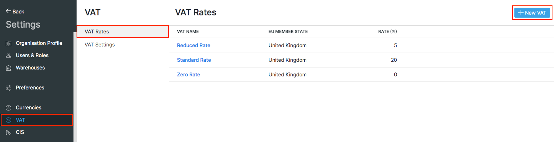The image size is (554, 142).
Task: Open the Zero Rate VAT entry
Action: (189, 74)
